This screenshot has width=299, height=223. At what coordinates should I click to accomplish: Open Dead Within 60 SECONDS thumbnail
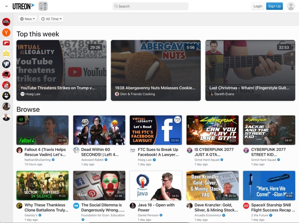click(x=99, y=130)
